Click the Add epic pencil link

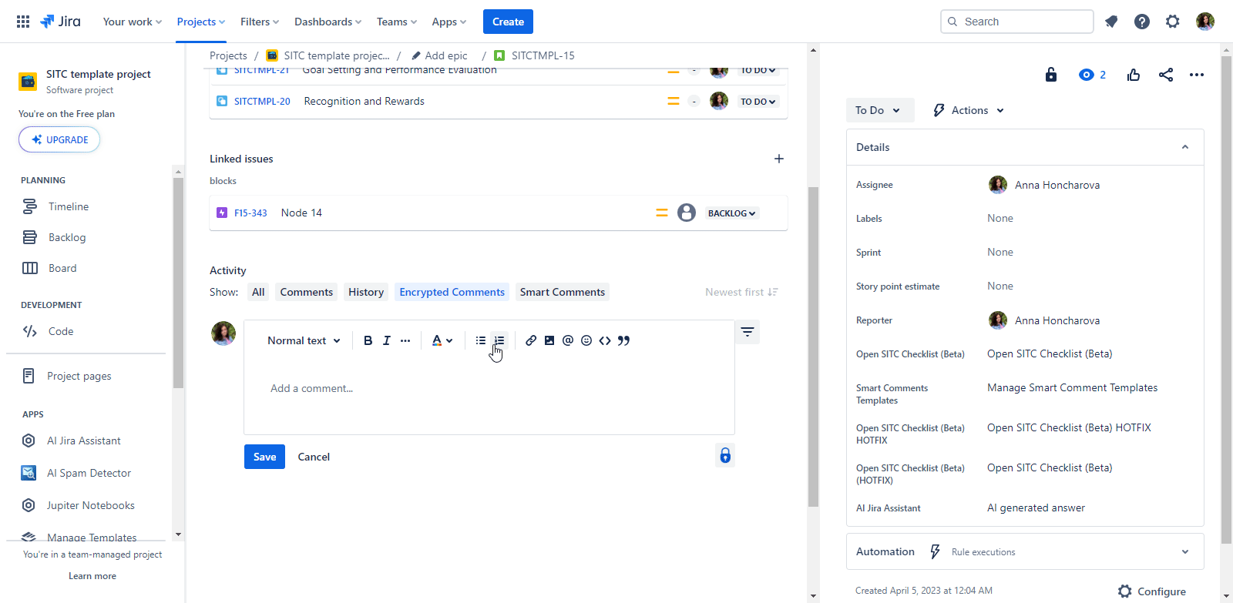pyautogui.click(x=439, y=55)
